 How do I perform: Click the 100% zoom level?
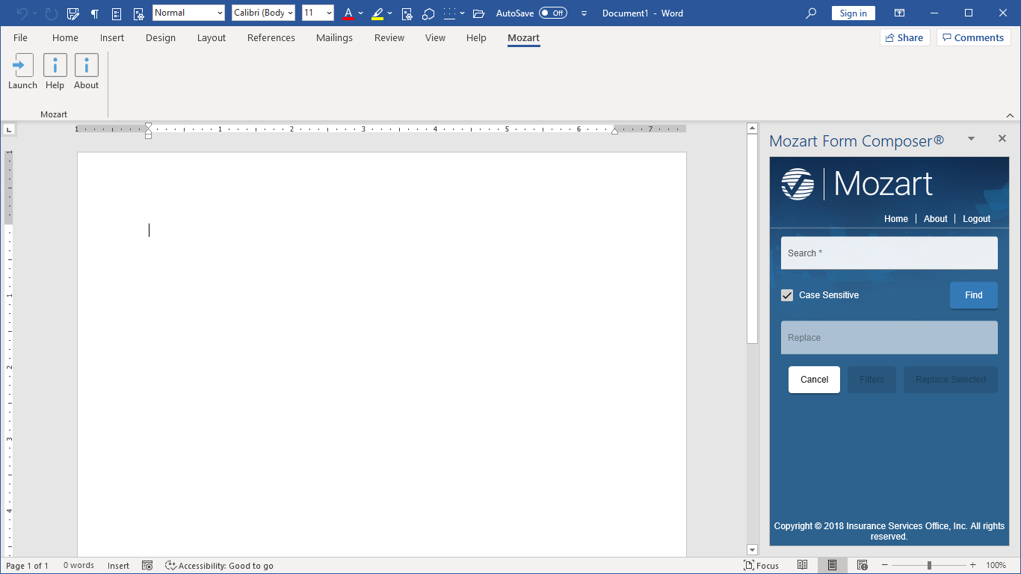pyautogui.click(x=996, y=566)
